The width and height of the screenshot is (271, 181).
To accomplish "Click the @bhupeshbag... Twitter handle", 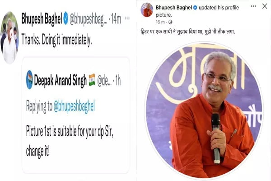I will [89, 19].
